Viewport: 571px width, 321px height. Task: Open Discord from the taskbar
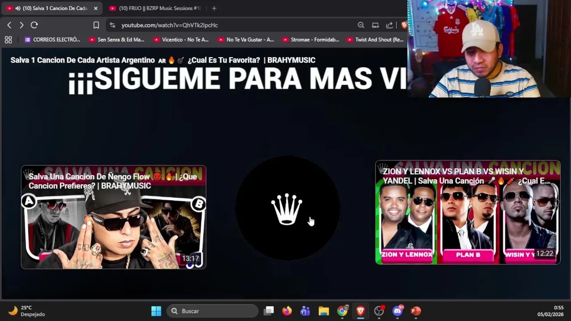(x=397, y=311)
